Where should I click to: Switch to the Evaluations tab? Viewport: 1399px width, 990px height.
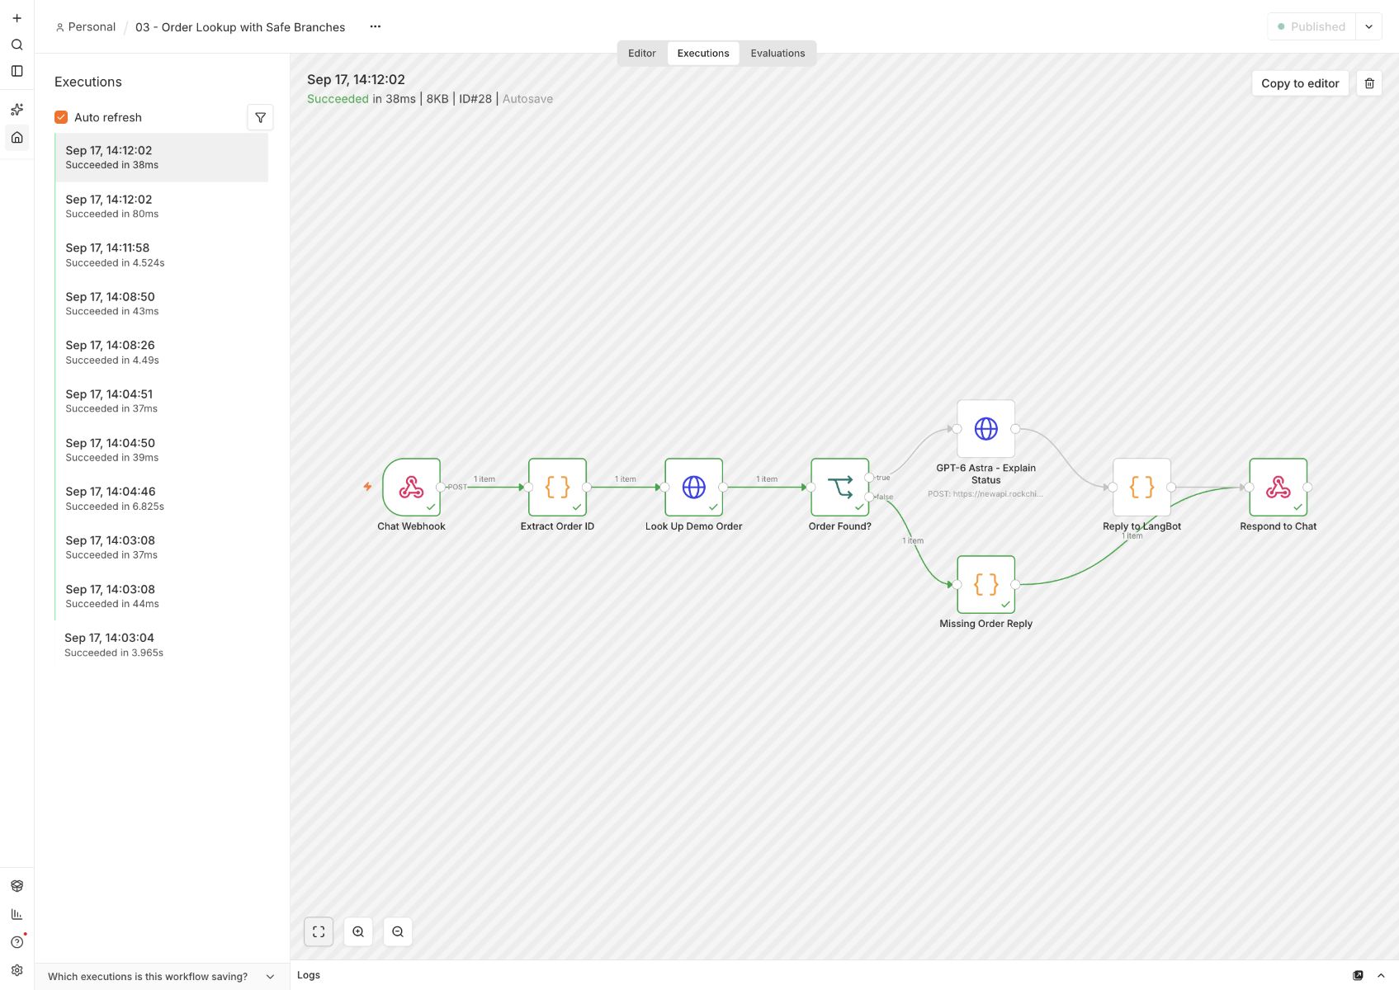coord(777,53)
